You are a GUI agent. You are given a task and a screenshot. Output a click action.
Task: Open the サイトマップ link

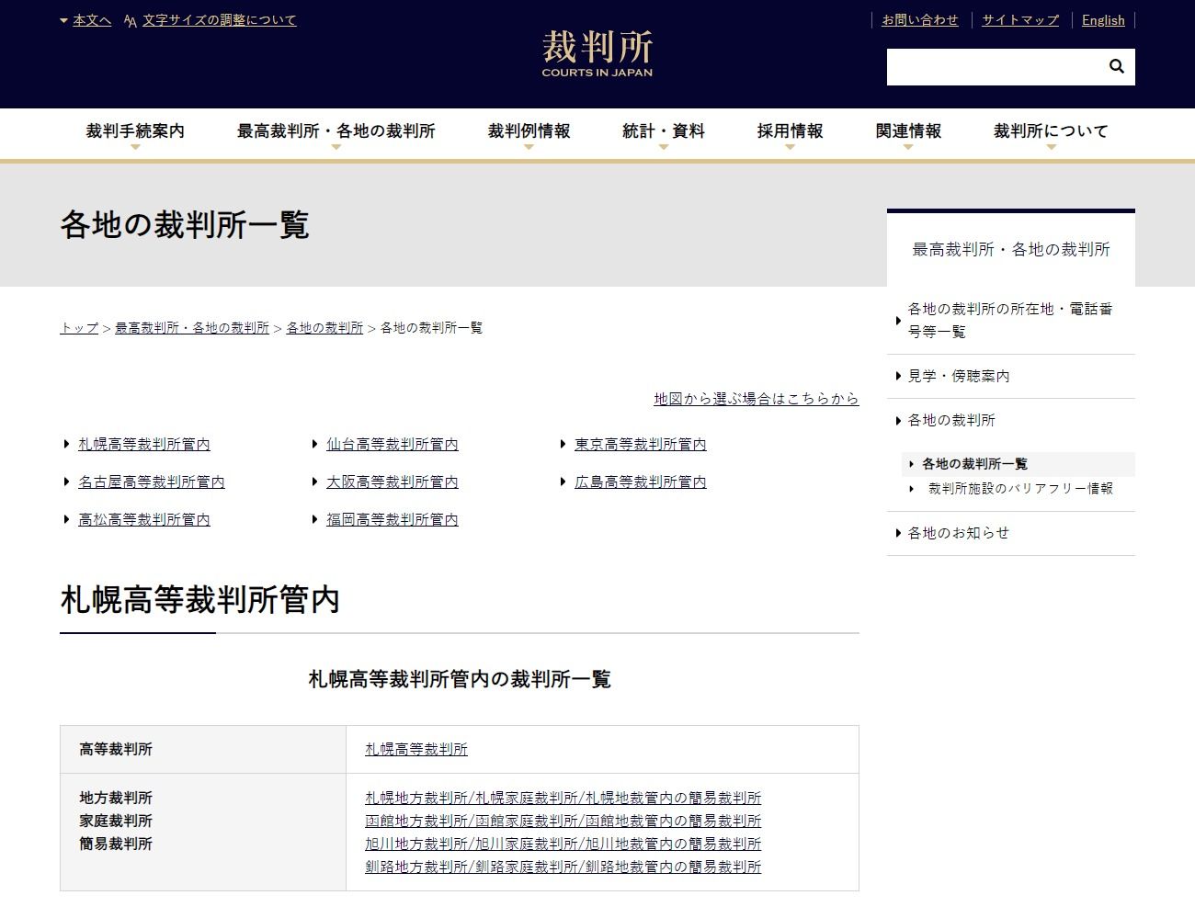coord(1019,19)
